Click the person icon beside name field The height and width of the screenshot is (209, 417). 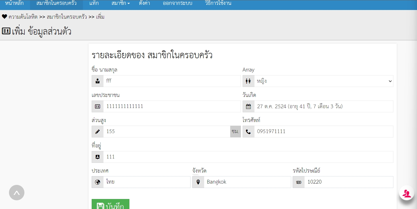pyautogui.click(x=98, y=81)
